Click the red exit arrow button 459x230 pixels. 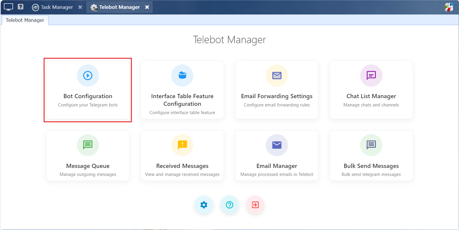pos(255,205)
